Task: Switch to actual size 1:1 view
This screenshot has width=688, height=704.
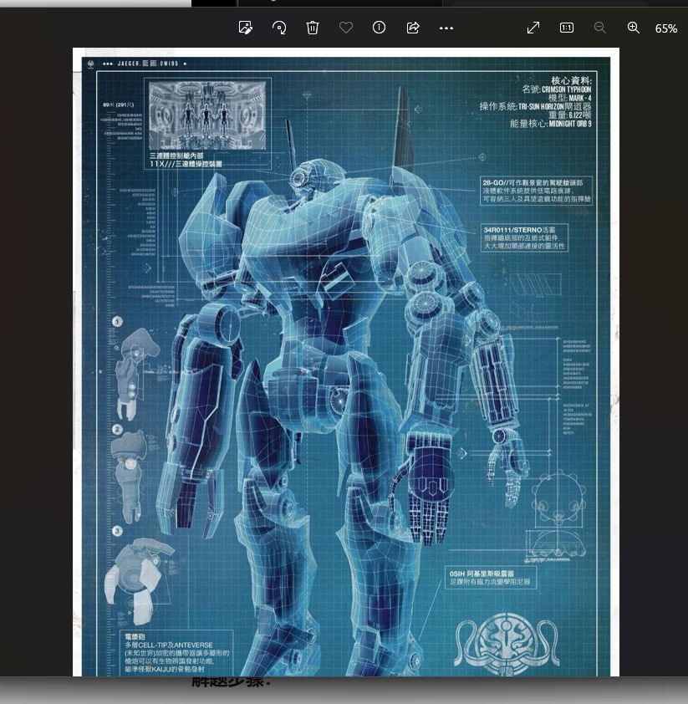Action: pyautogui.click(x=567, y=28)
